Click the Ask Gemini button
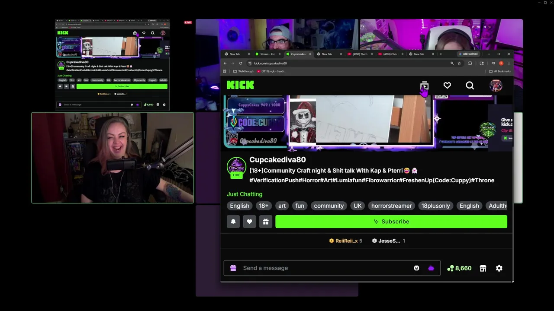Viewport: 554px width, 311px height. tap(469, 54)
